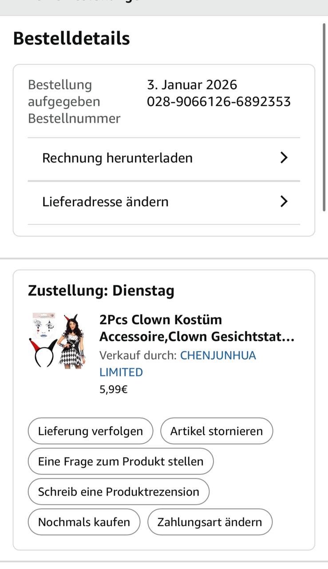
Task: Click the Zustellung: Dienstag delivery heading
Action: (101, 291)
